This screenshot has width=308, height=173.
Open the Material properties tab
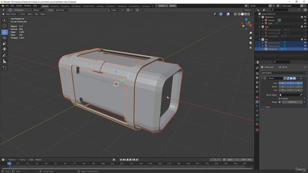[257, 124]
